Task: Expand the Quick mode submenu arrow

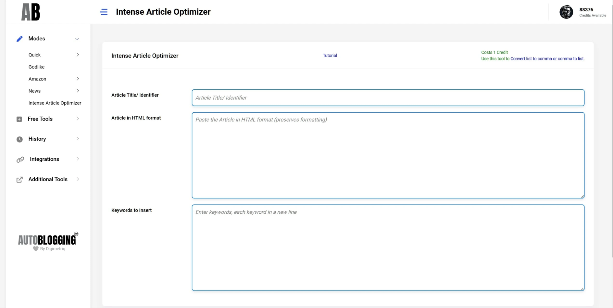Action: (x=78, y=55)
